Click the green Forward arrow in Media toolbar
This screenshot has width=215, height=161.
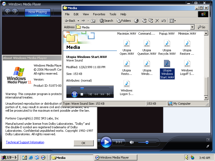point(83,21)
